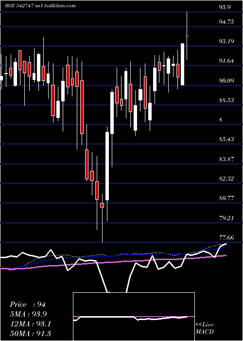243x341 pixels.
Task: Click the 85.43 price axis label
Action: pyautogui.click(x=226, y=139)
